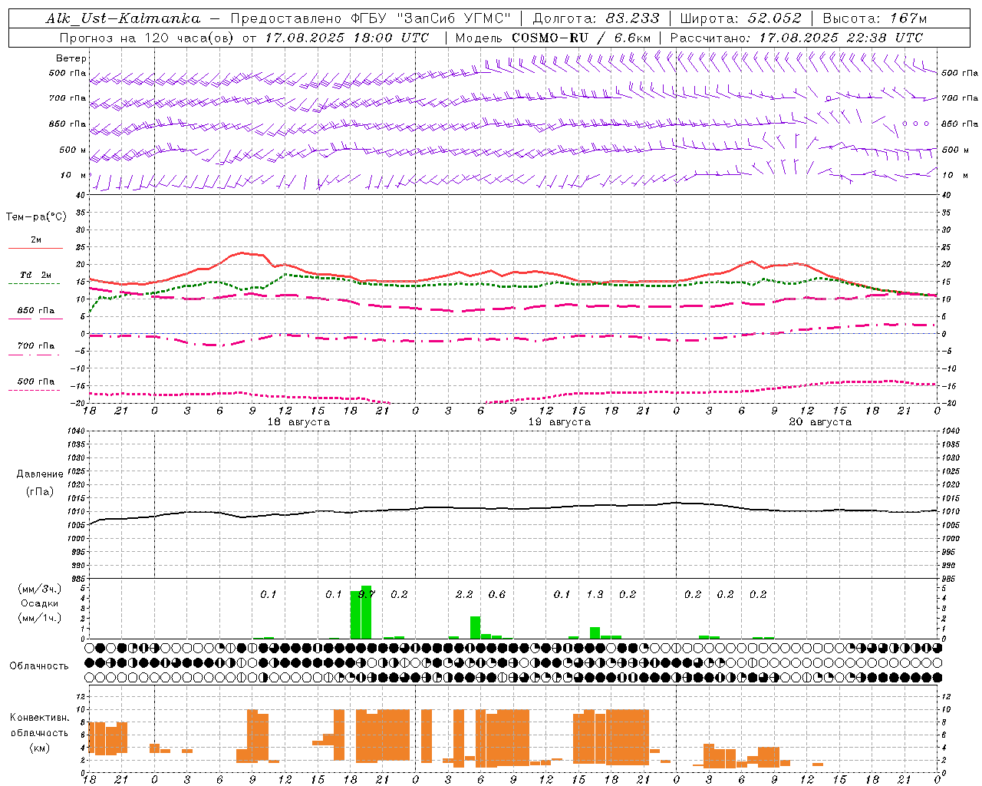Select the text Предоставлено ФГБУ "ЗапСиб УГМС"
This screenshot has height=786, width=982.
(371, 18)
